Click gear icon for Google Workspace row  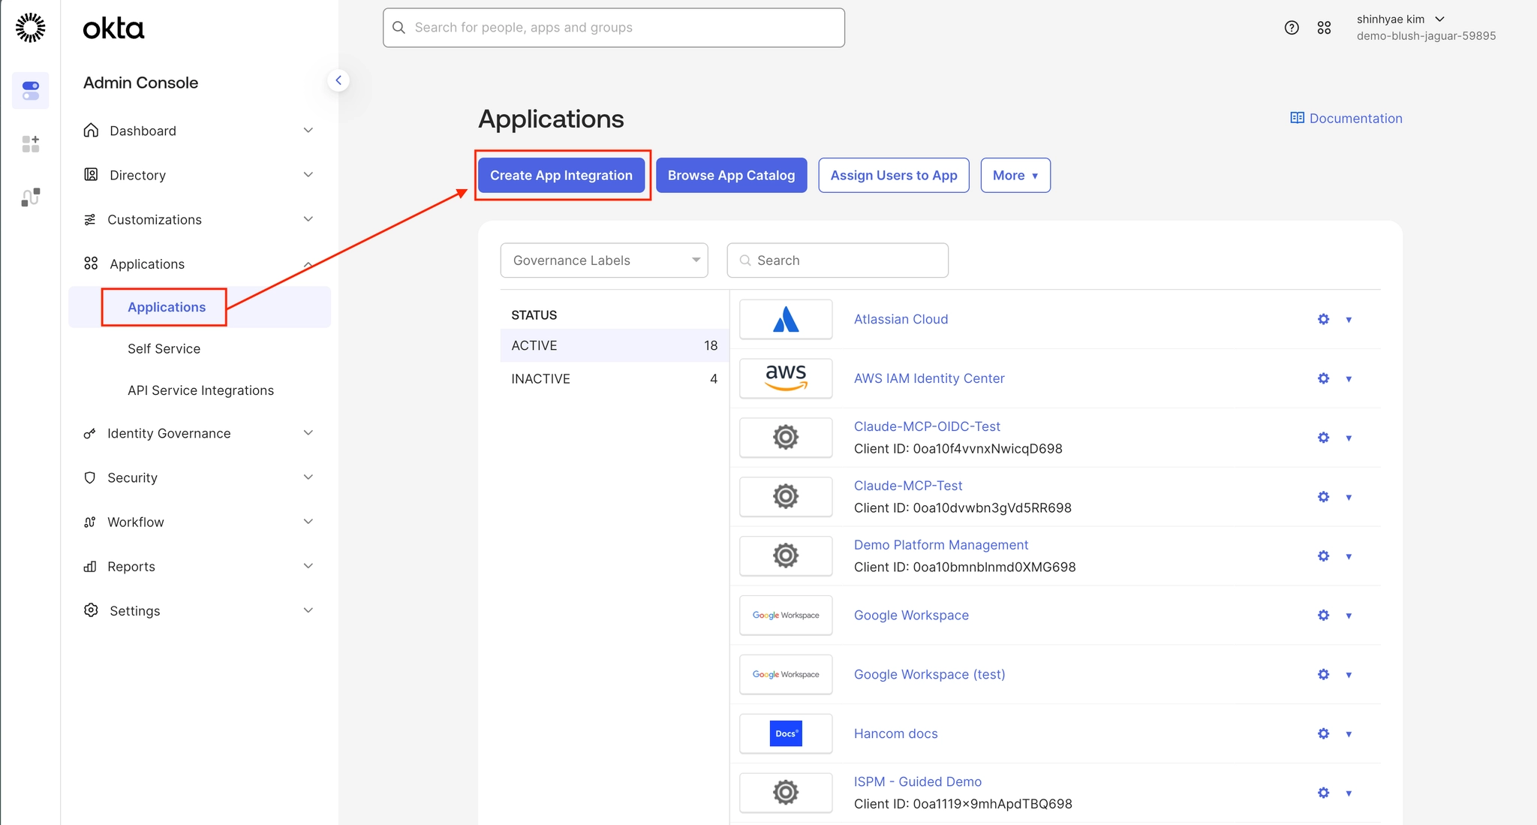[x=1323, y=616]
